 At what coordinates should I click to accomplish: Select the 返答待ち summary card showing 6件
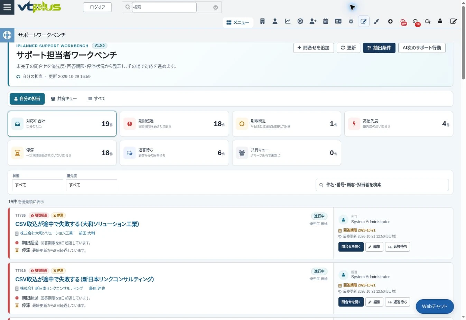(x=174, y=153)
